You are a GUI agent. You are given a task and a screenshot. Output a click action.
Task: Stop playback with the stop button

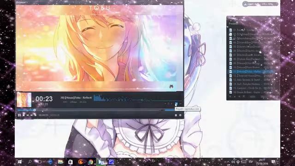coord(24,115)
